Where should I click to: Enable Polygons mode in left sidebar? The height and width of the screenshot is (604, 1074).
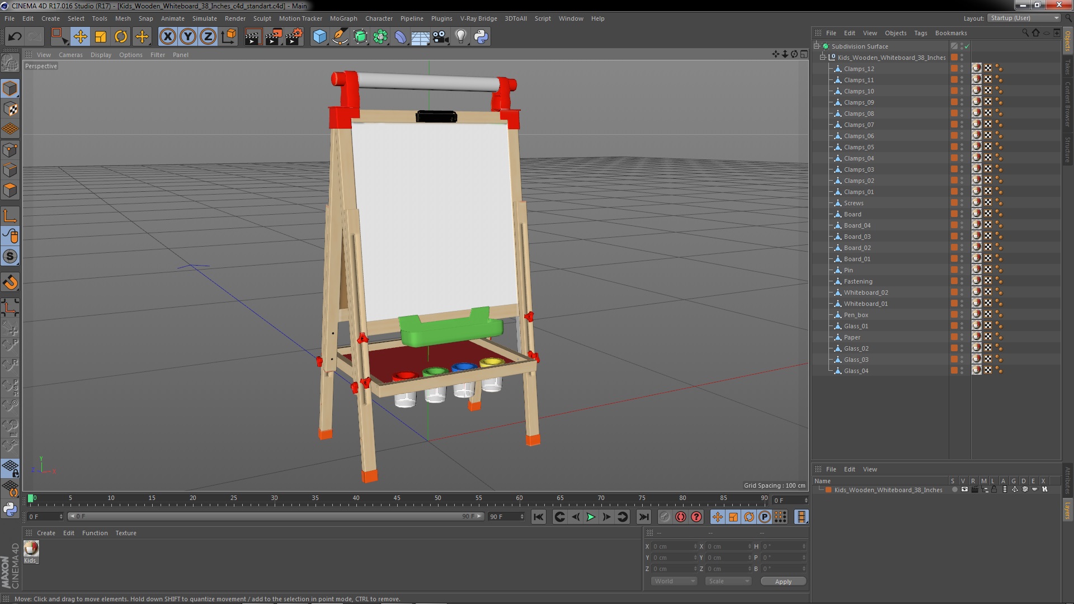click(10, 190)
